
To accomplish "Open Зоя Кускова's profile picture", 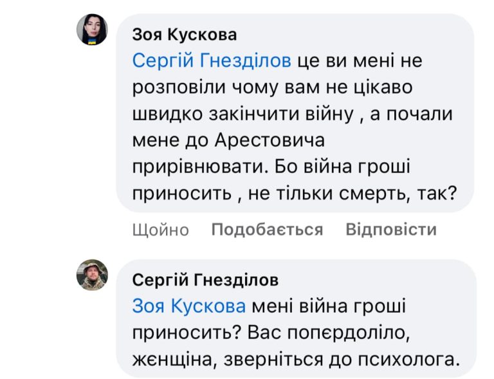I will [x=92, y=30].
